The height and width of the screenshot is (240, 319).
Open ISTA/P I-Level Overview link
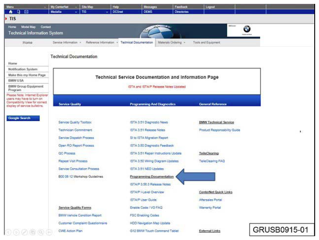click(x=147, y=192)
